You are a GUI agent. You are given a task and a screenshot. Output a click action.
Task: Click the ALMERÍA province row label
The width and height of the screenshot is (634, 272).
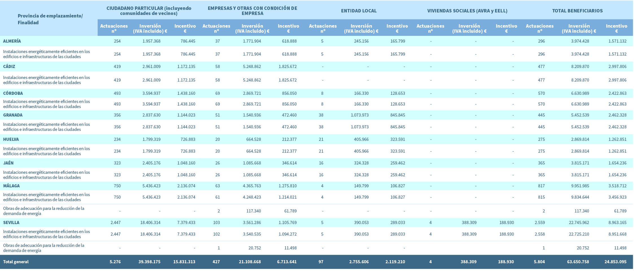click(12, 41)
